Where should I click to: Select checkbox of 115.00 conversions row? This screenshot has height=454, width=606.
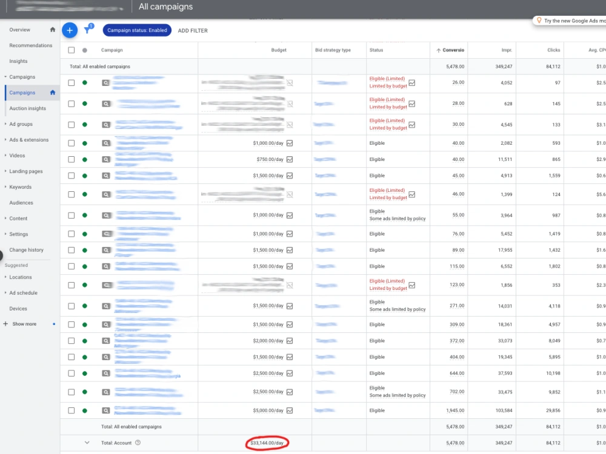71,266
